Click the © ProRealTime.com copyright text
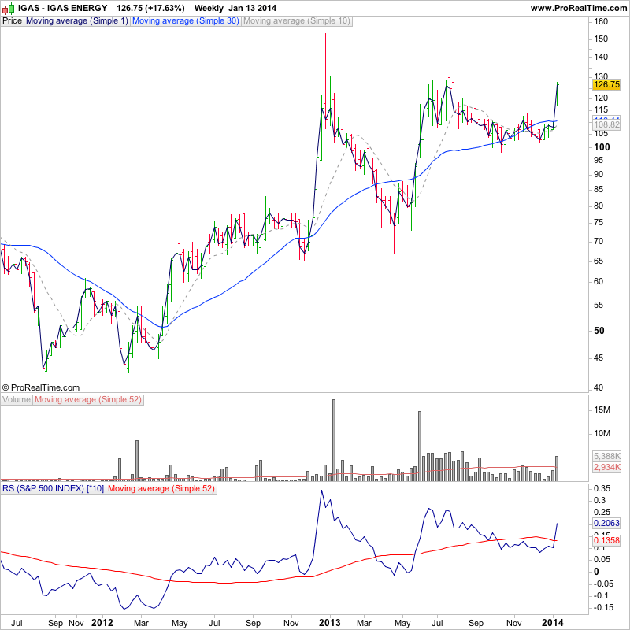630x630 pixels. pyautogui.click(x=41, y=387)
